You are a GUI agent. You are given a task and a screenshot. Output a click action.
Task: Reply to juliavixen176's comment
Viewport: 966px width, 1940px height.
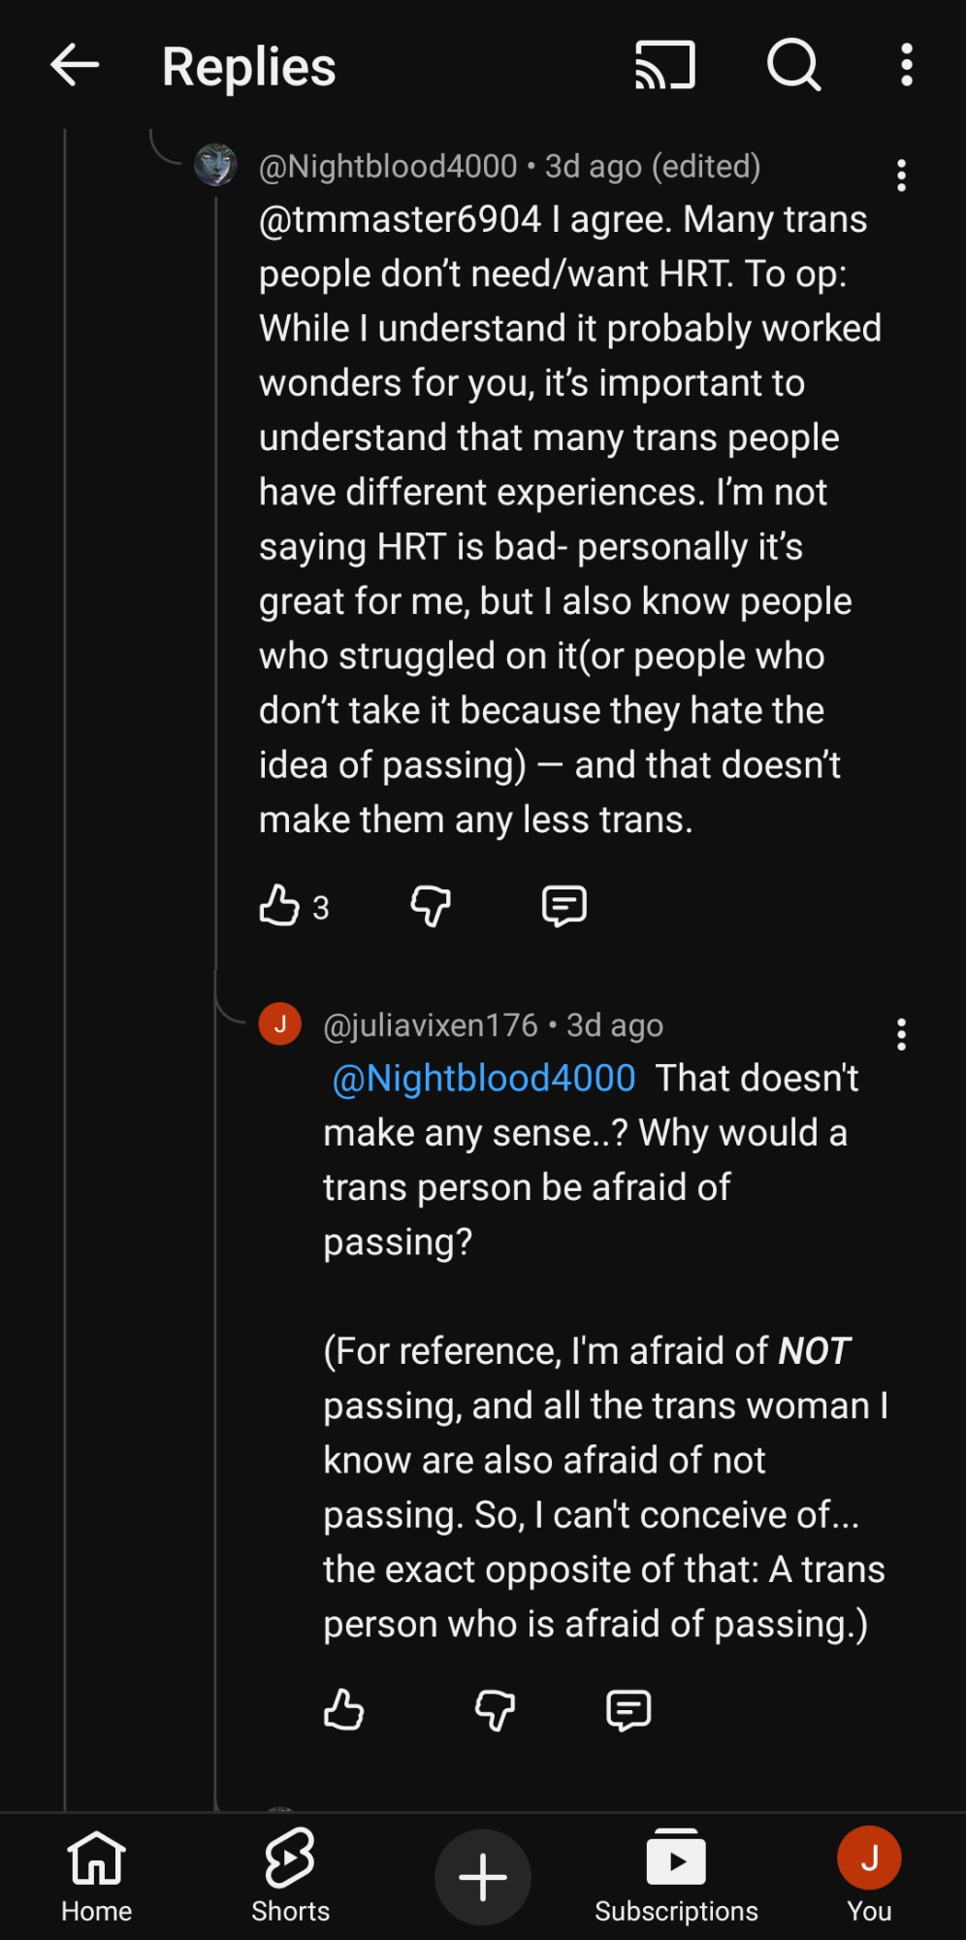(628, 1710)
